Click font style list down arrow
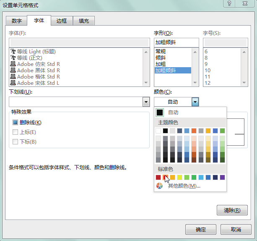Screen dimensions: 257x241 tap(195, 83)
